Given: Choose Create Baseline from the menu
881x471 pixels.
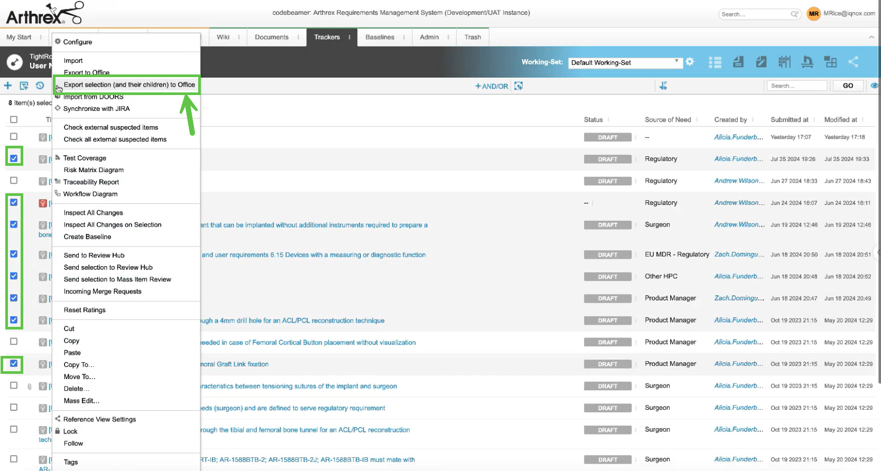Looking at the screenshot, I should [x=87, y=237].
